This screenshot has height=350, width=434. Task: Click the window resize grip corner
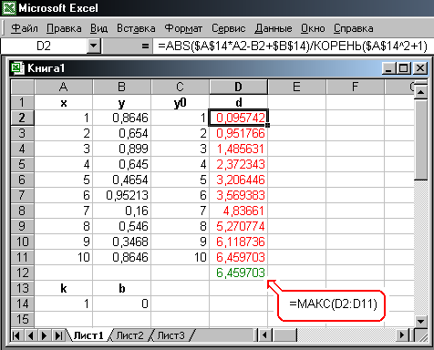tap(421, 335)
